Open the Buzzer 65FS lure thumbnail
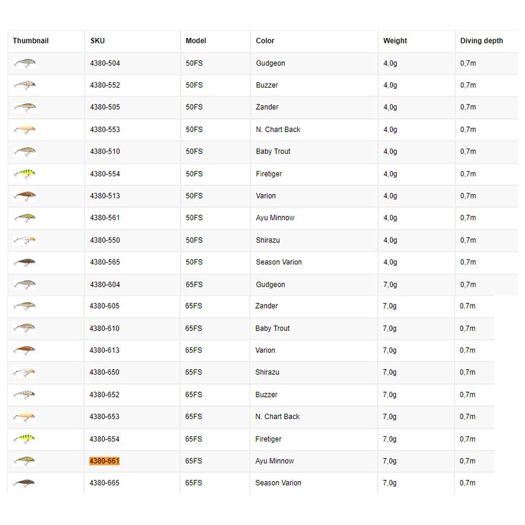The width and height of the screenshot is (525, 525). coord(25,395)
